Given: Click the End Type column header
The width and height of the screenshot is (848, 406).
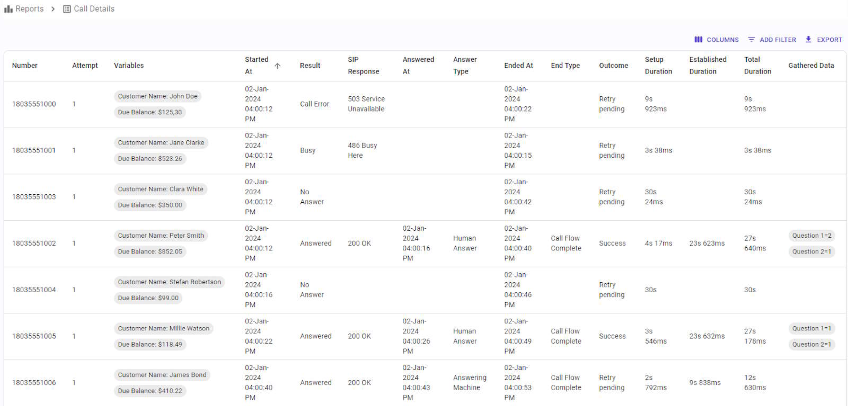Looking at the screenshot, I should (565, 66).
